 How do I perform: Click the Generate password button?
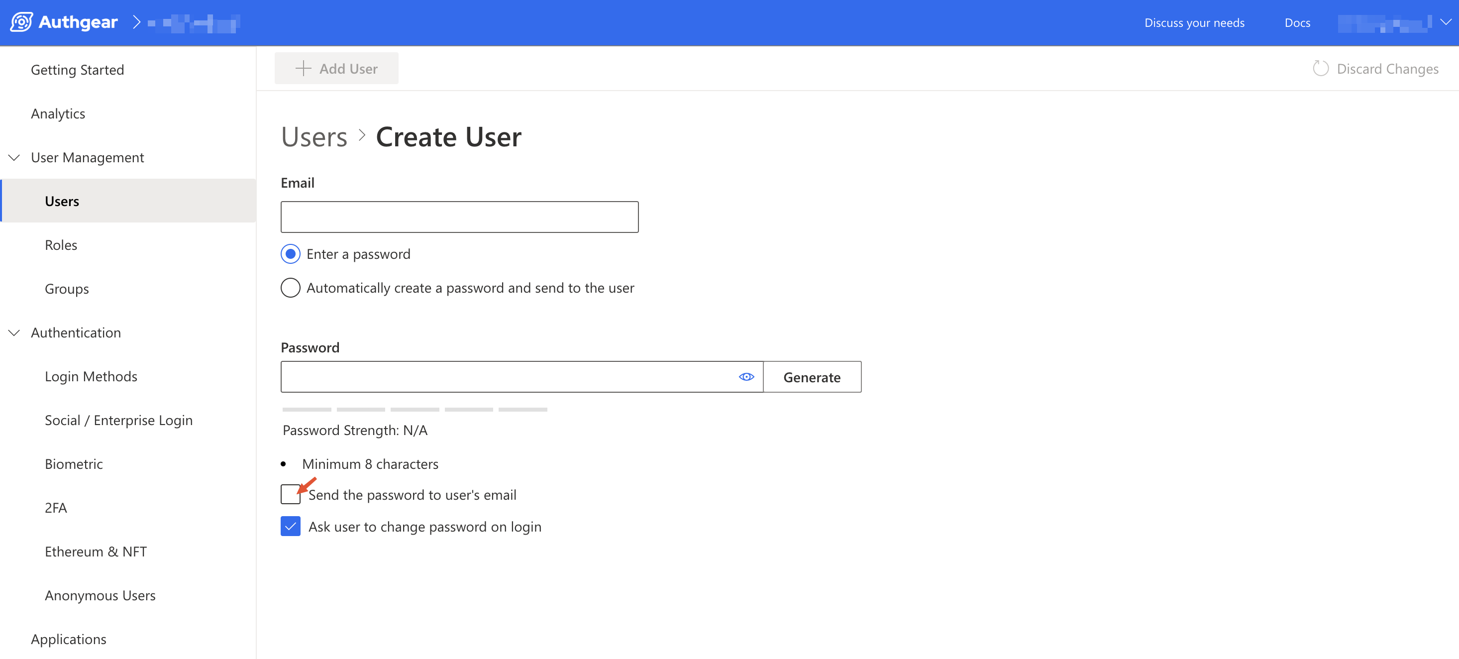(x=812, y=377)
